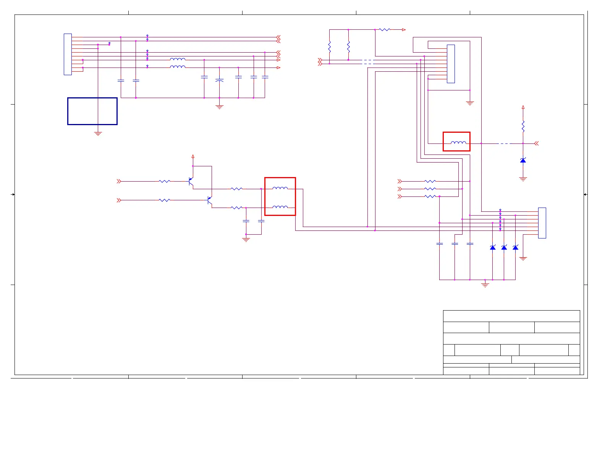605x467 pixels.
Task: Select the lower transistor symbol
Action: (209, 200)
